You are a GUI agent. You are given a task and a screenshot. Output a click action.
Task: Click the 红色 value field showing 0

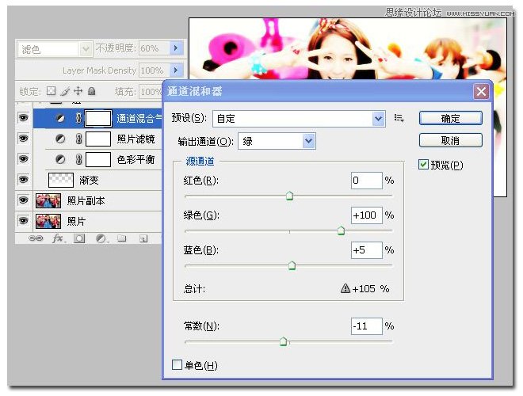366,181
